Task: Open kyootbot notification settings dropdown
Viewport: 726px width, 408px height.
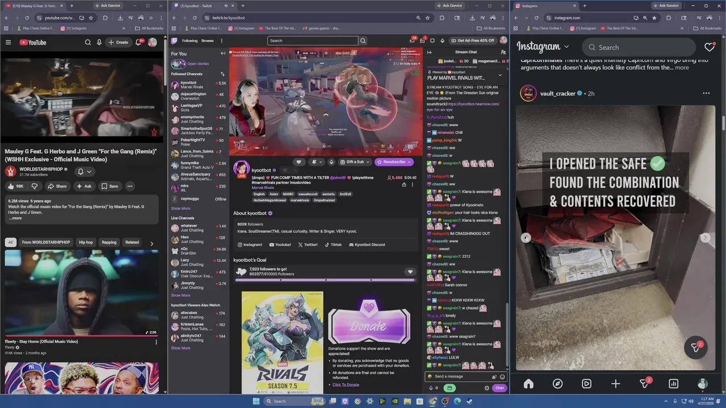Action: point(316,162)
